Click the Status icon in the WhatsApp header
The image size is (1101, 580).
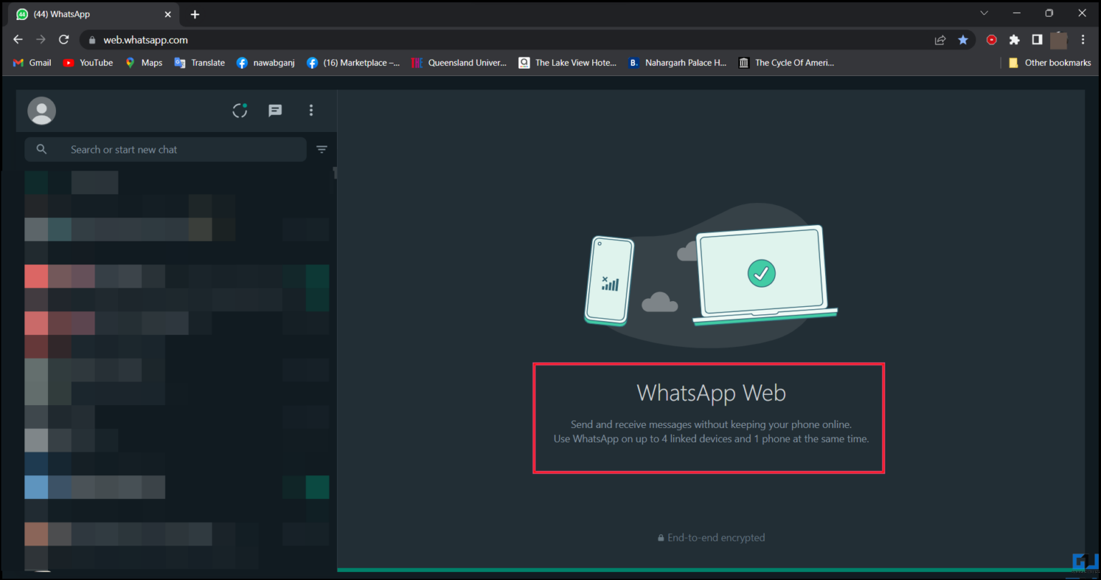click(x=239, y=110)
